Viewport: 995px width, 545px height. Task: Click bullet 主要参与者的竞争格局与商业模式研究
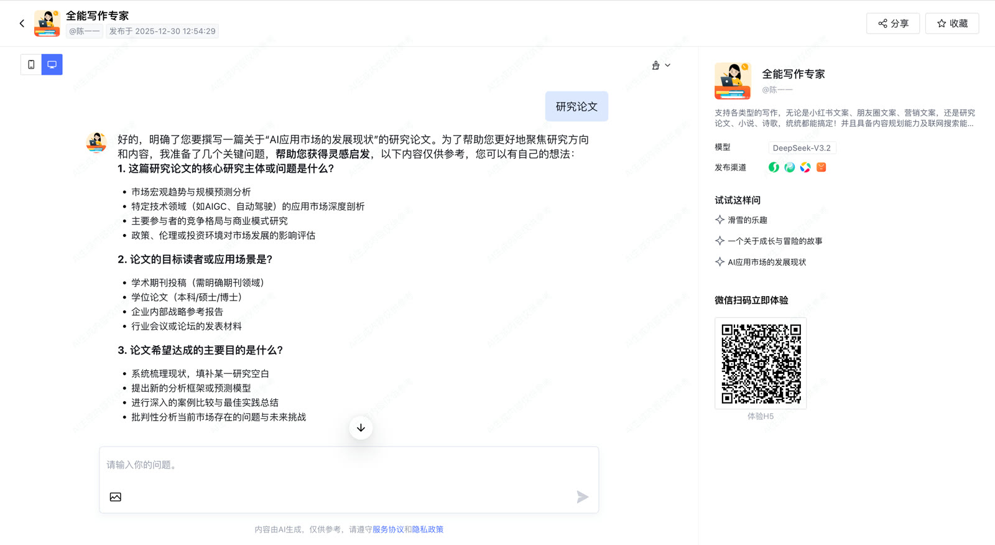pyautogui.click(x=210, y=221)
